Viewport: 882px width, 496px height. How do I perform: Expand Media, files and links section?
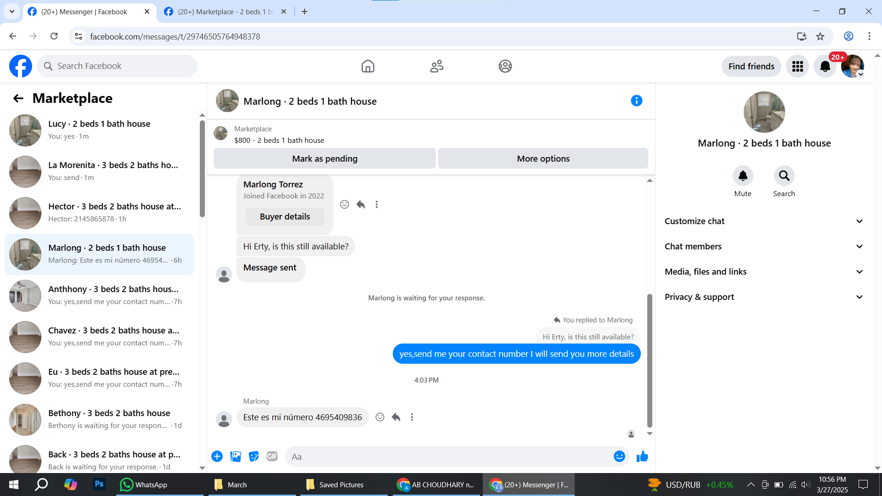coord(764,272)
